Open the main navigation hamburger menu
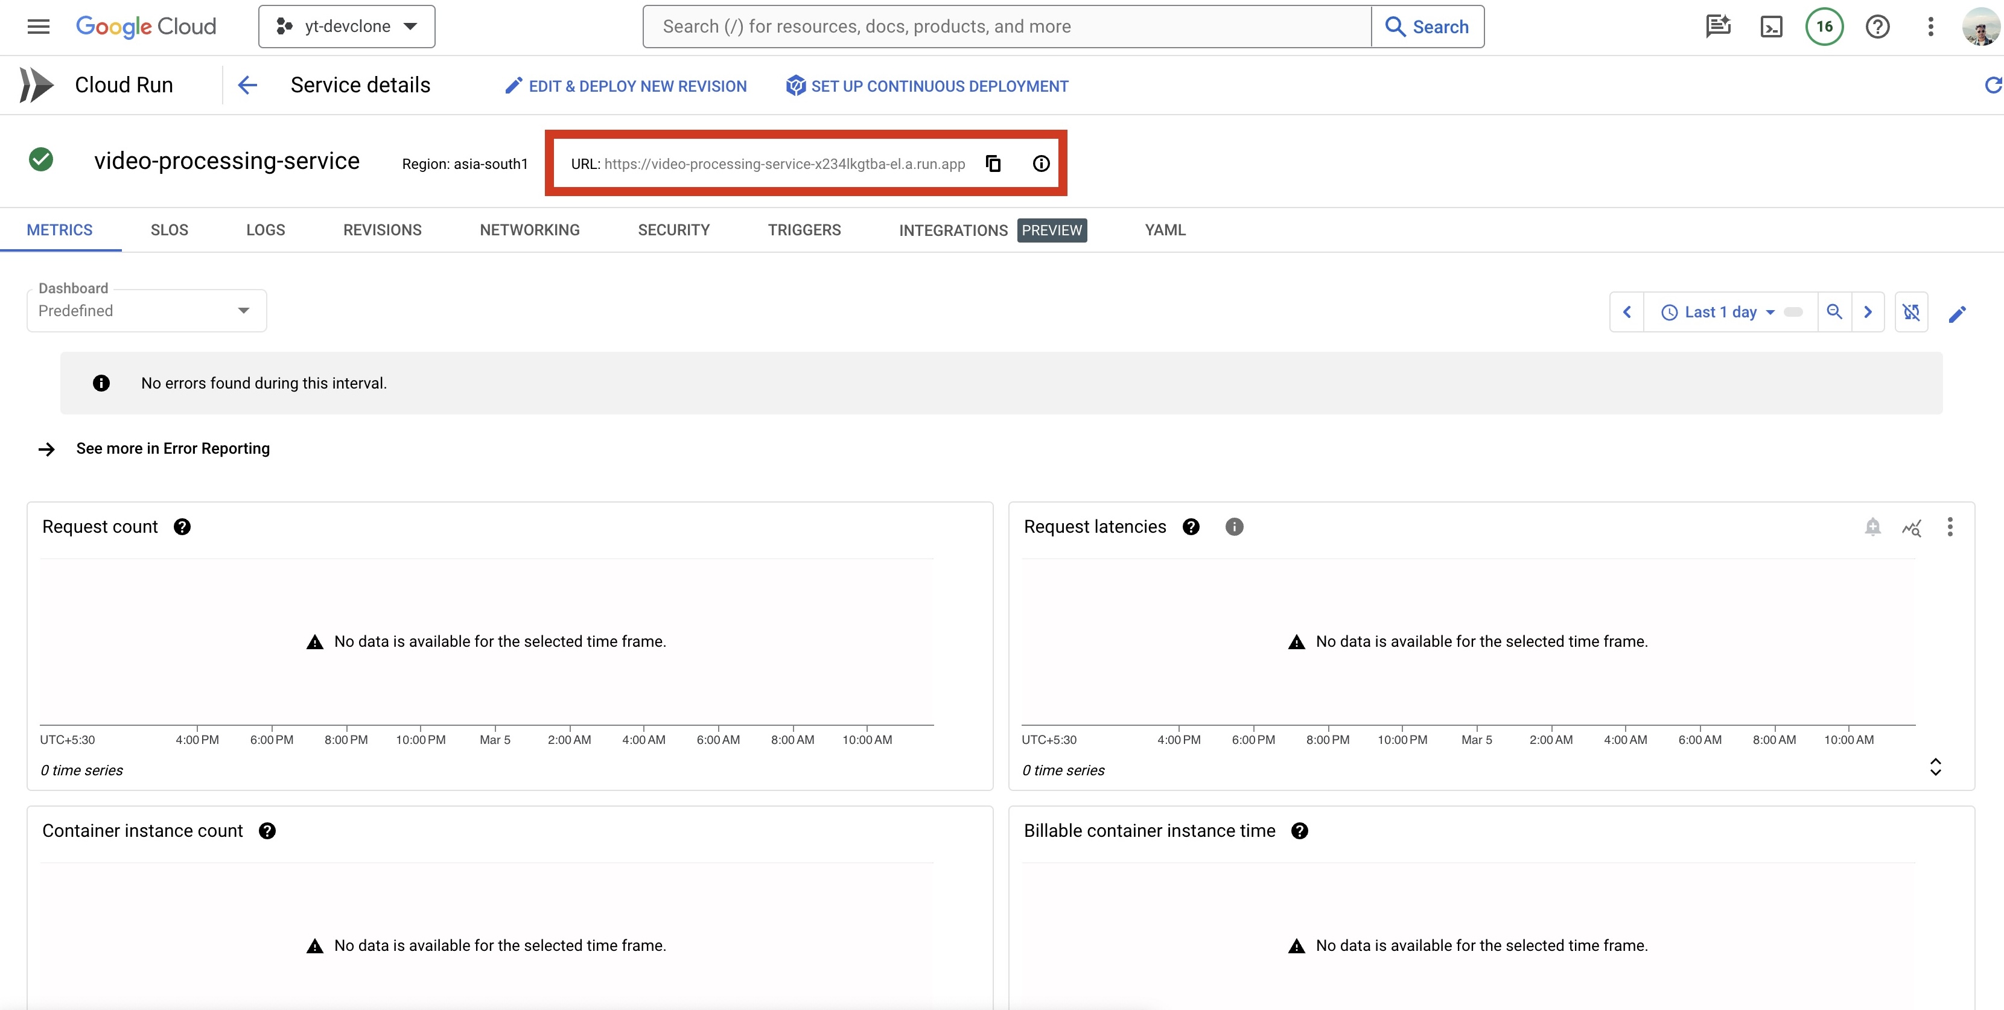The width and height of the screenshot is (2004, 1010). click(x=38, y=27)
